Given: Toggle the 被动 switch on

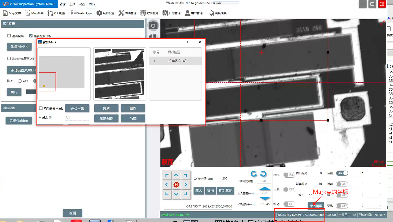Looking at the screenshot, I should pyautogui.click(x=289, y=204).
